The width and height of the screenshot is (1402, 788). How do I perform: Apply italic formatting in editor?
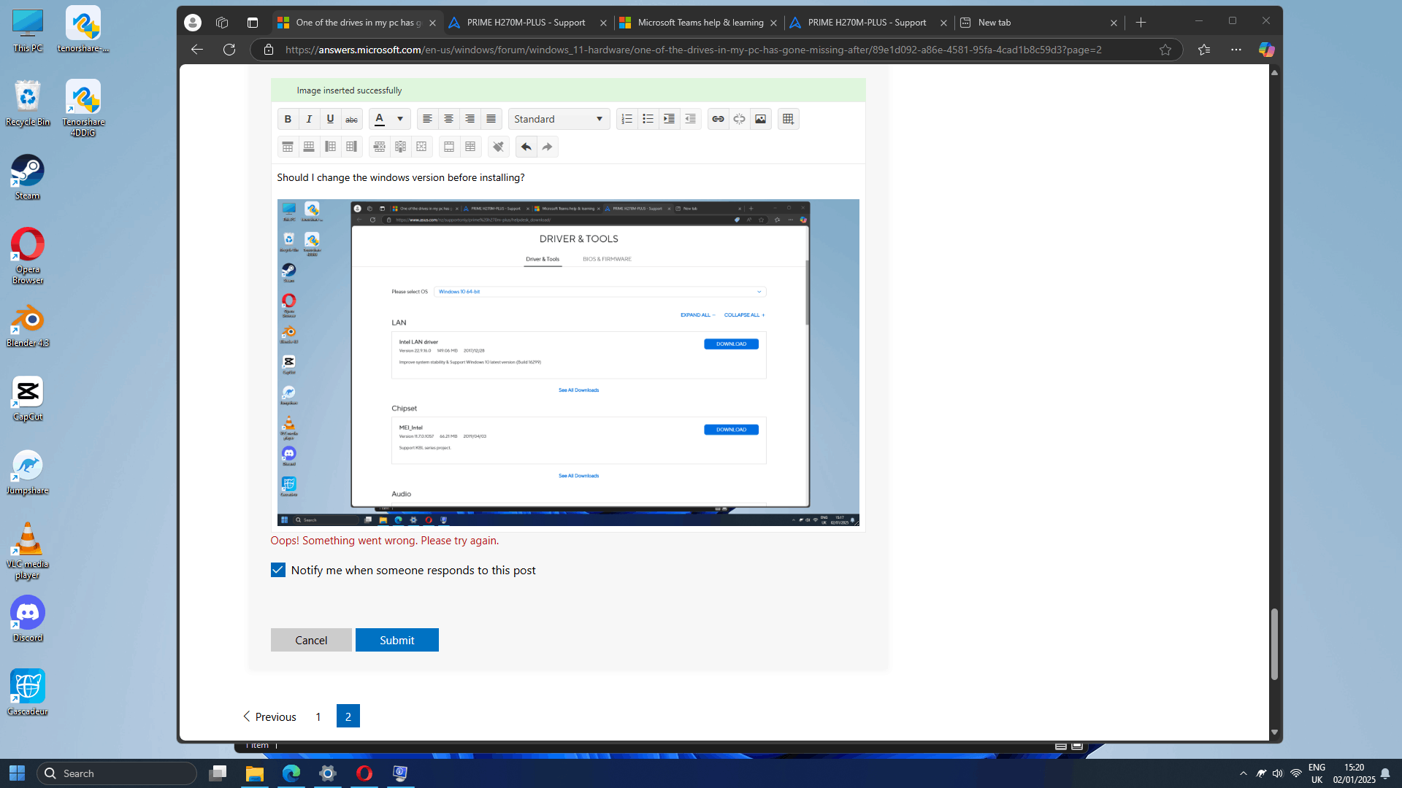(309, 119)
